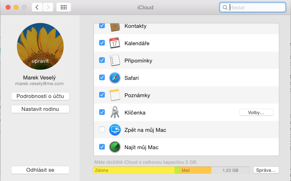Click the magnifier icon in search field

tap(225, 7)
